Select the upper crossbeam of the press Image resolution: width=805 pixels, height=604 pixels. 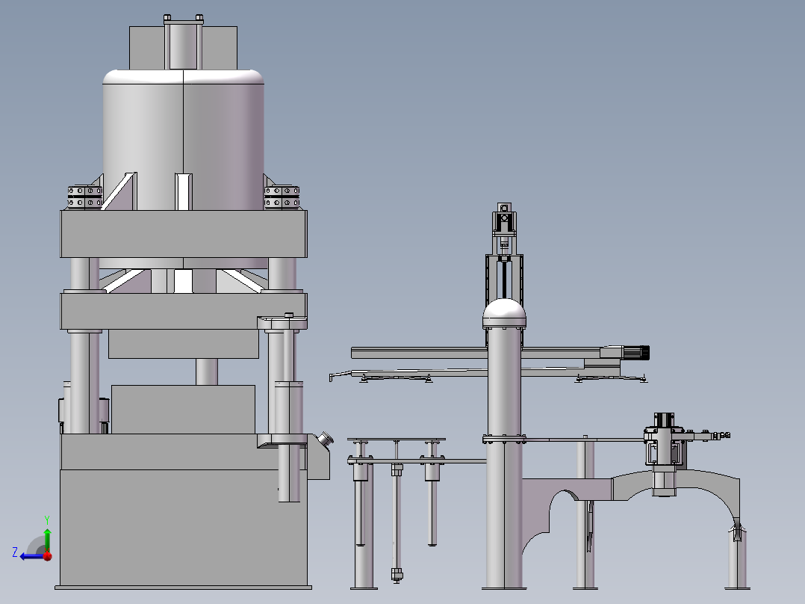pos(183,234)
